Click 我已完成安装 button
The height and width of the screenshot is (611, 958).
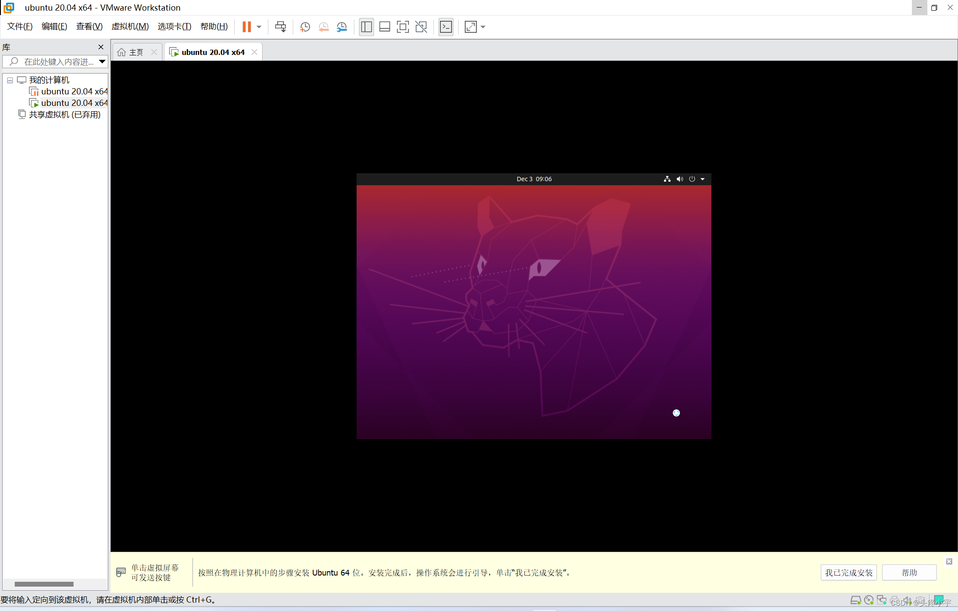[x=848, y=573]
